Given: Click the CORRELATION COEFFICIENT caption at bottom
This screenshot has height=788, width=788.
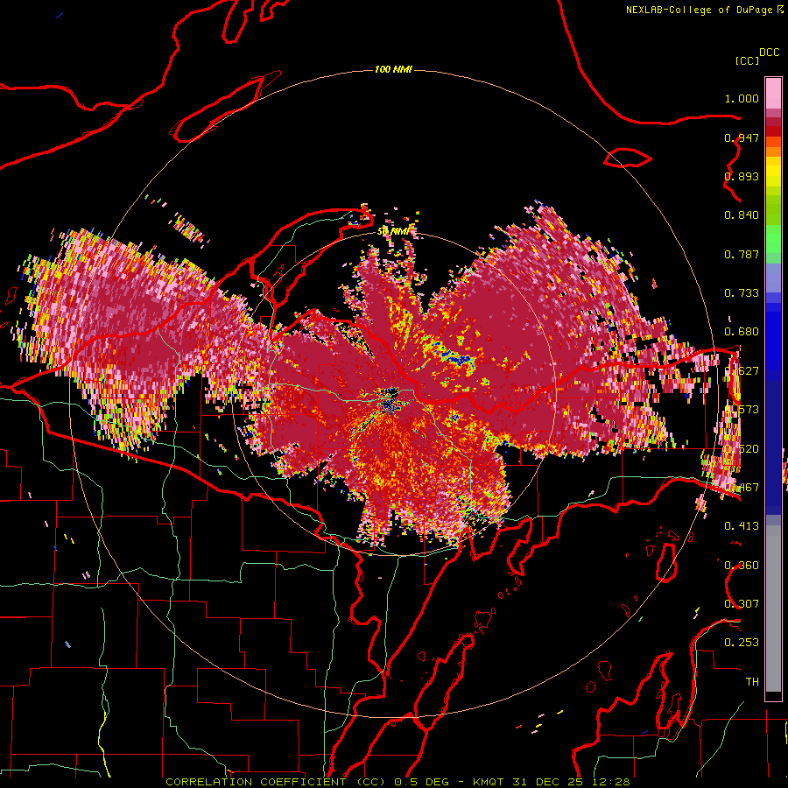Looking at the screenshot, I should pyautogui.click(x=398, y=782).
